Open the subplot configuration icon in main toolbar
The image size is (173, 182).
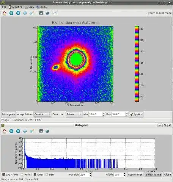[41, 13]
